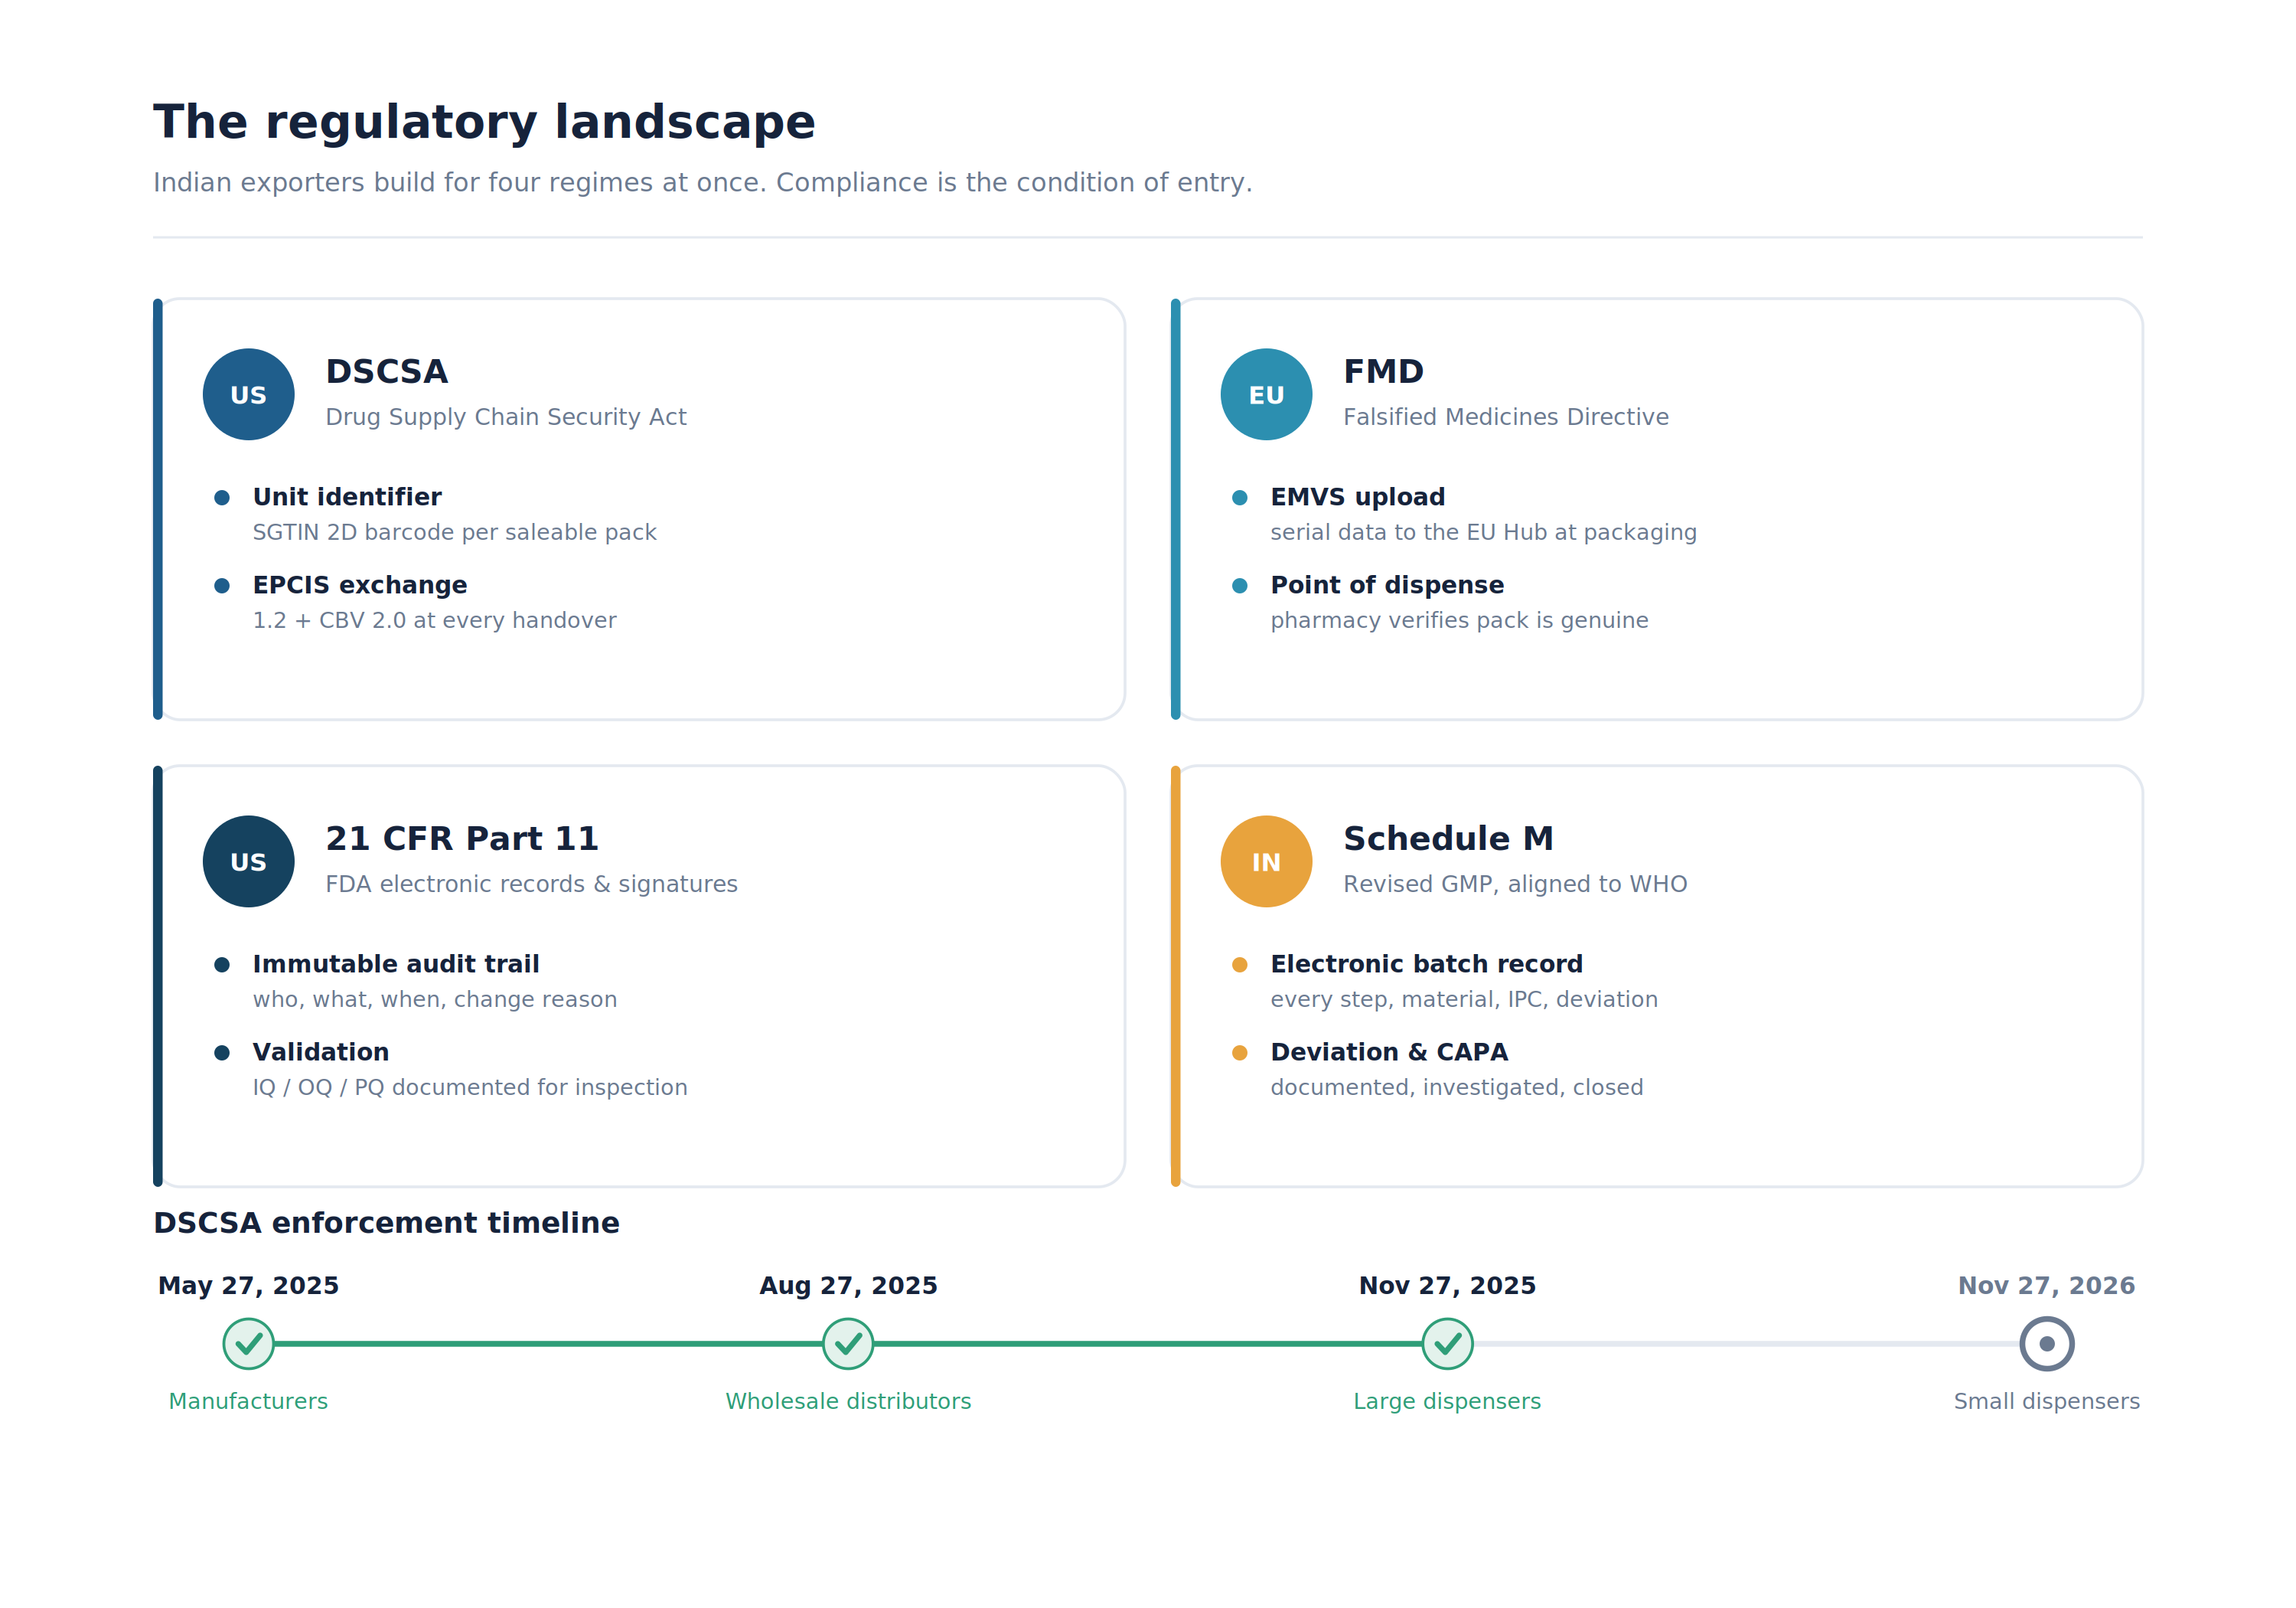2296x1608 pixels.
Task: Click the orange IN badge for Schedule M
Action: [x=1266, y=861]
